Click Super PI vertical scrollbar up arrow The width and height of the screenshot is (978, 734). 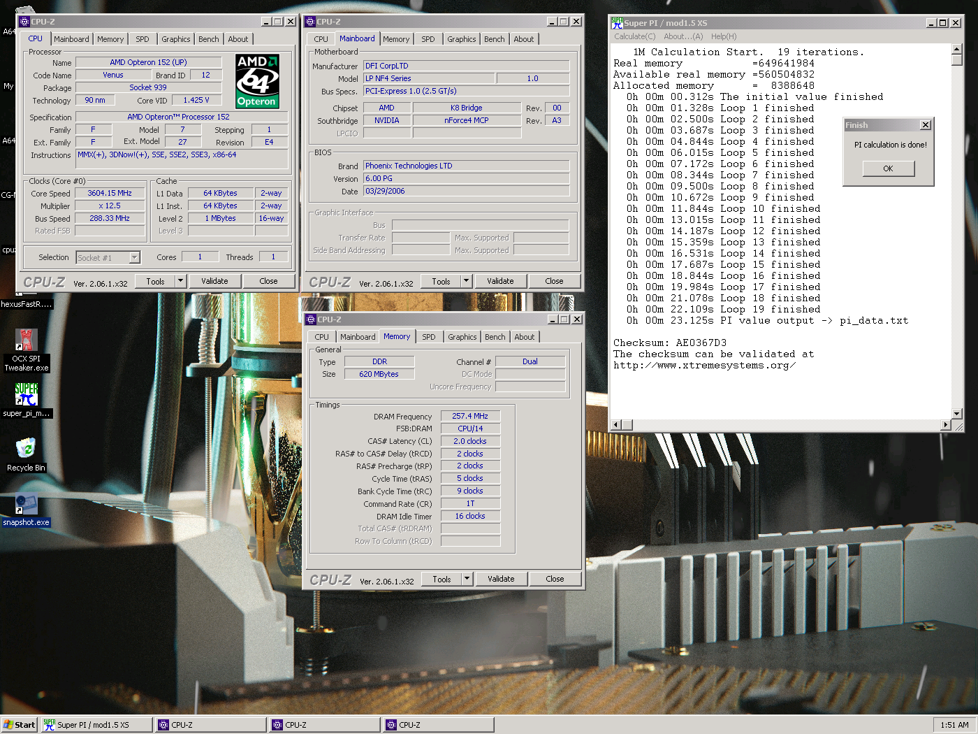click(957, 50)
